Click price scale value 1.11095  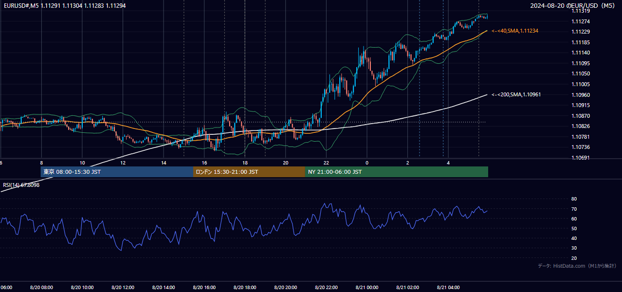coord(582,63)
